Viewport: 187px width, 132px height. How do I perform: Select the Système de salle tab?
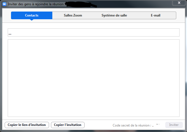(x=114, y=15)
